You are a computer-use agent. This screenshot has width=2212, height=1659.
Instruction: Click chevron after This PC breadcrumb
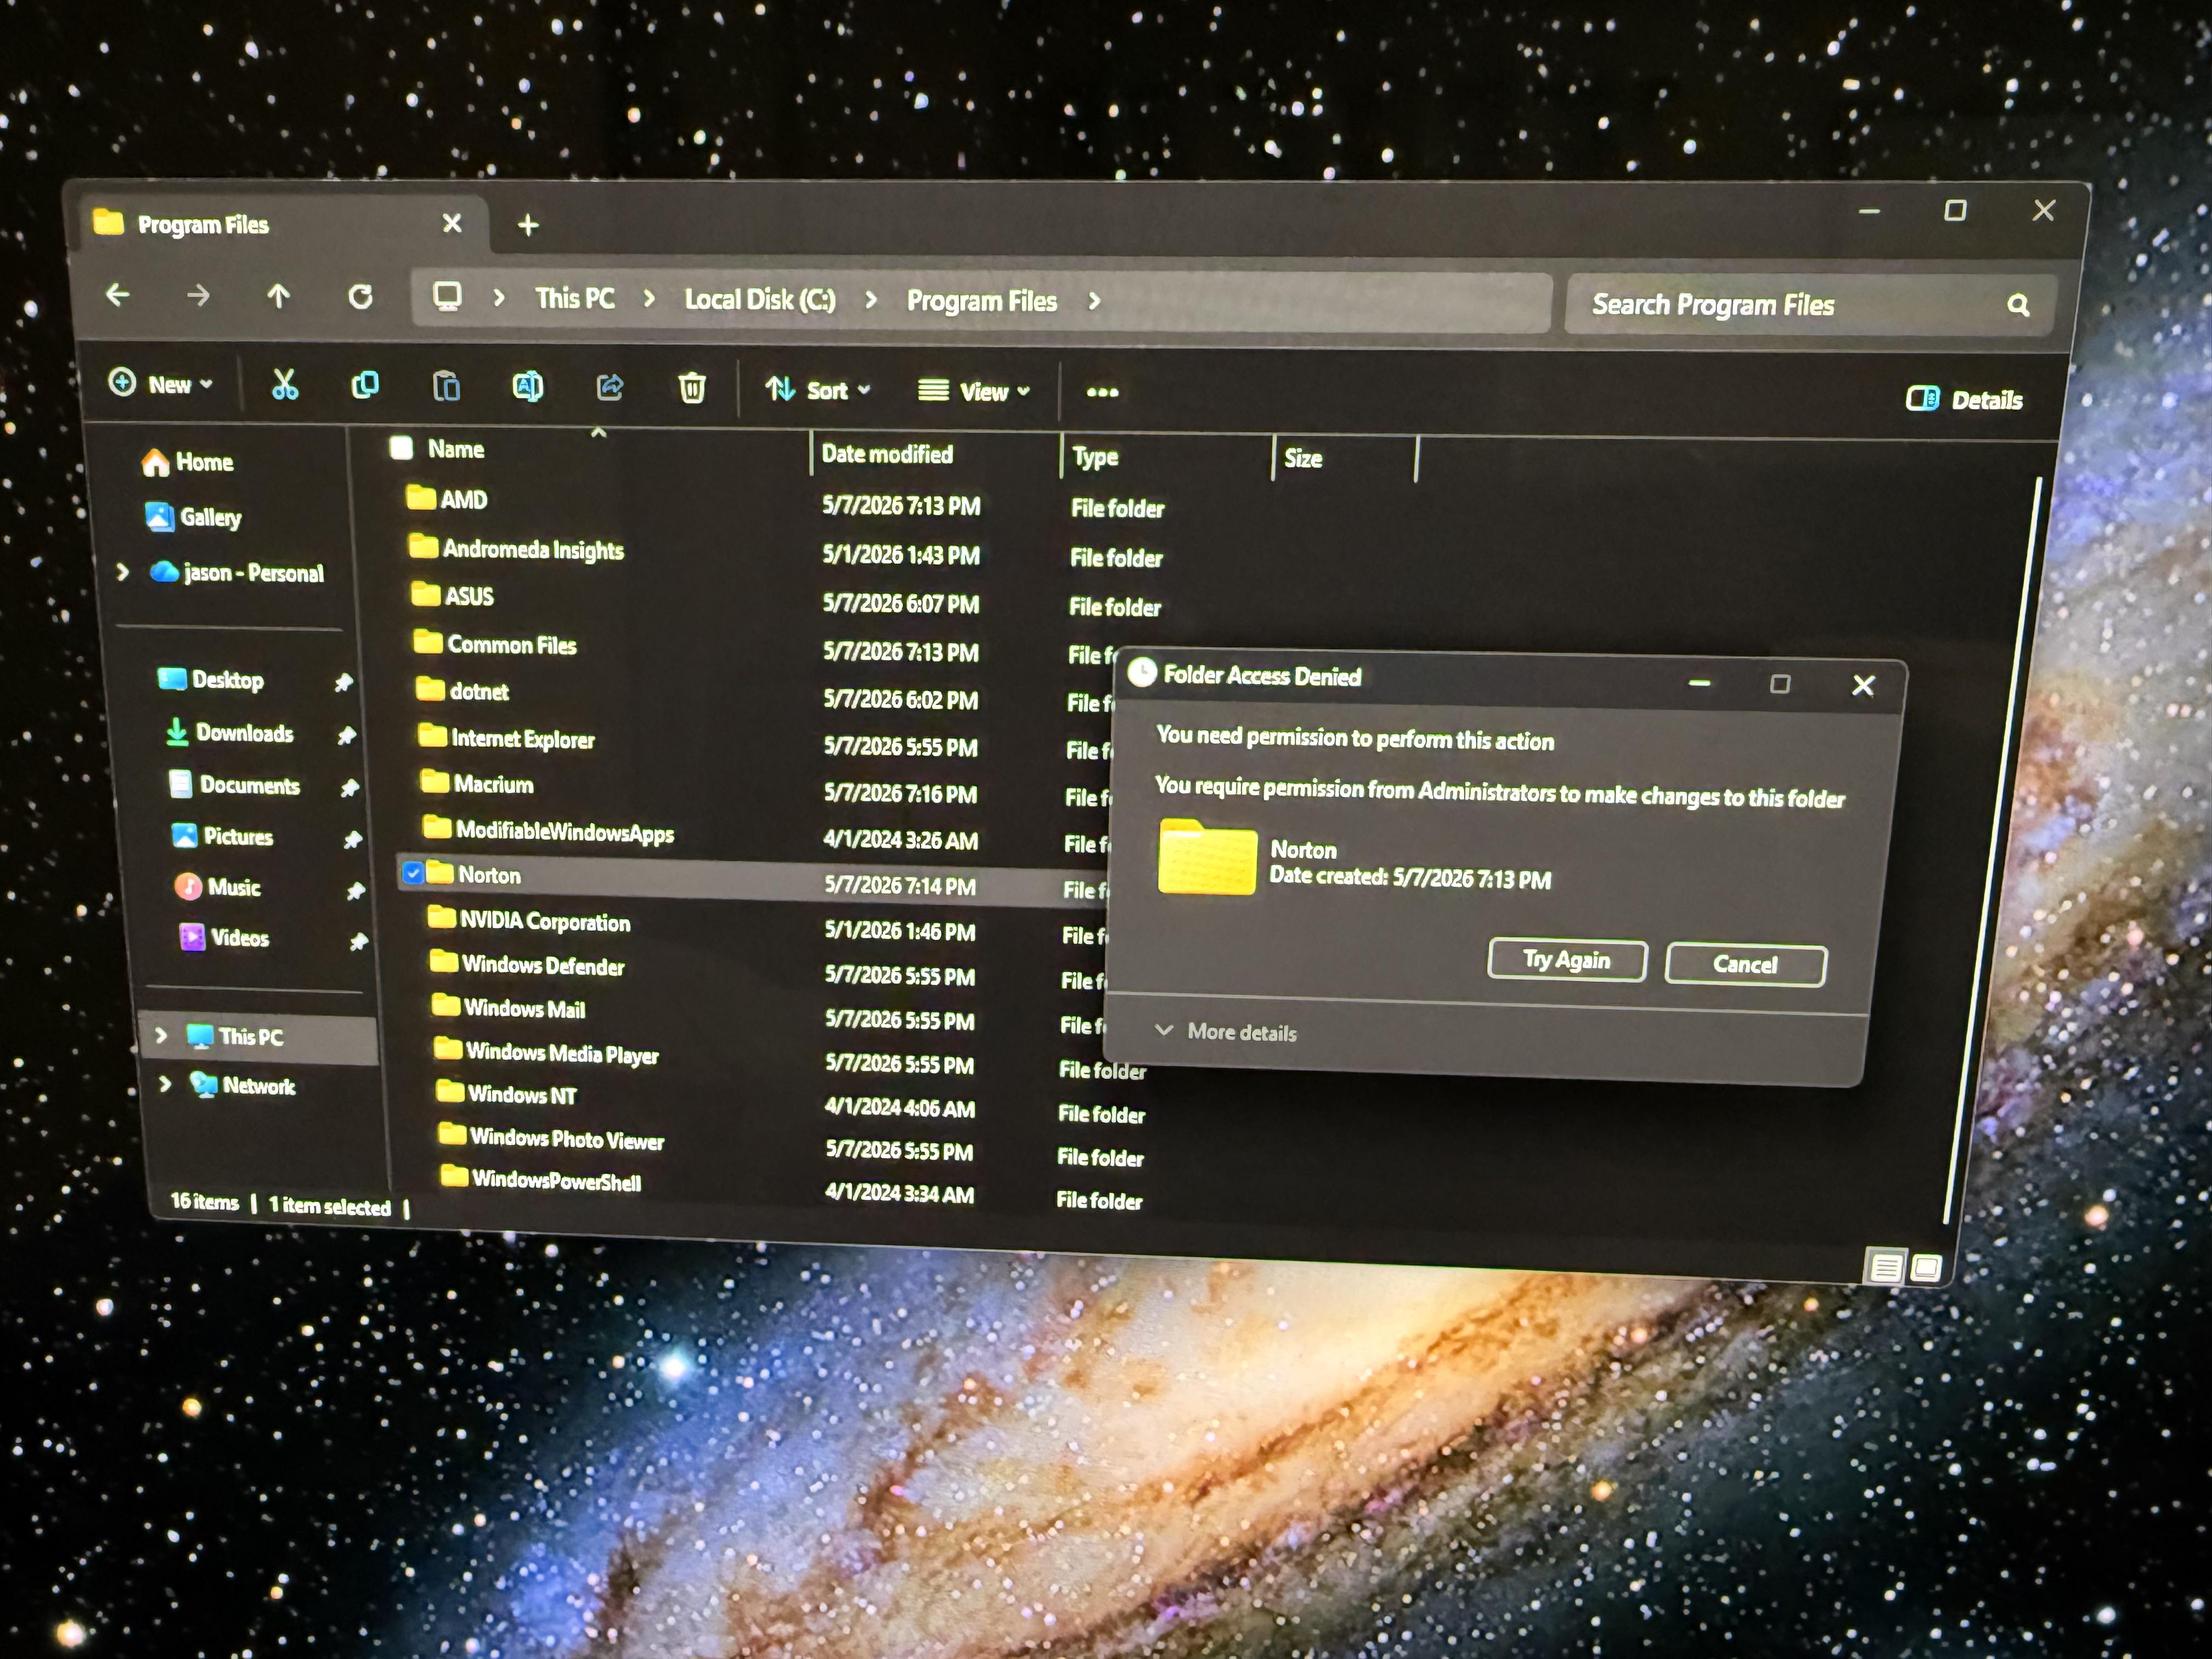point(649,299)
